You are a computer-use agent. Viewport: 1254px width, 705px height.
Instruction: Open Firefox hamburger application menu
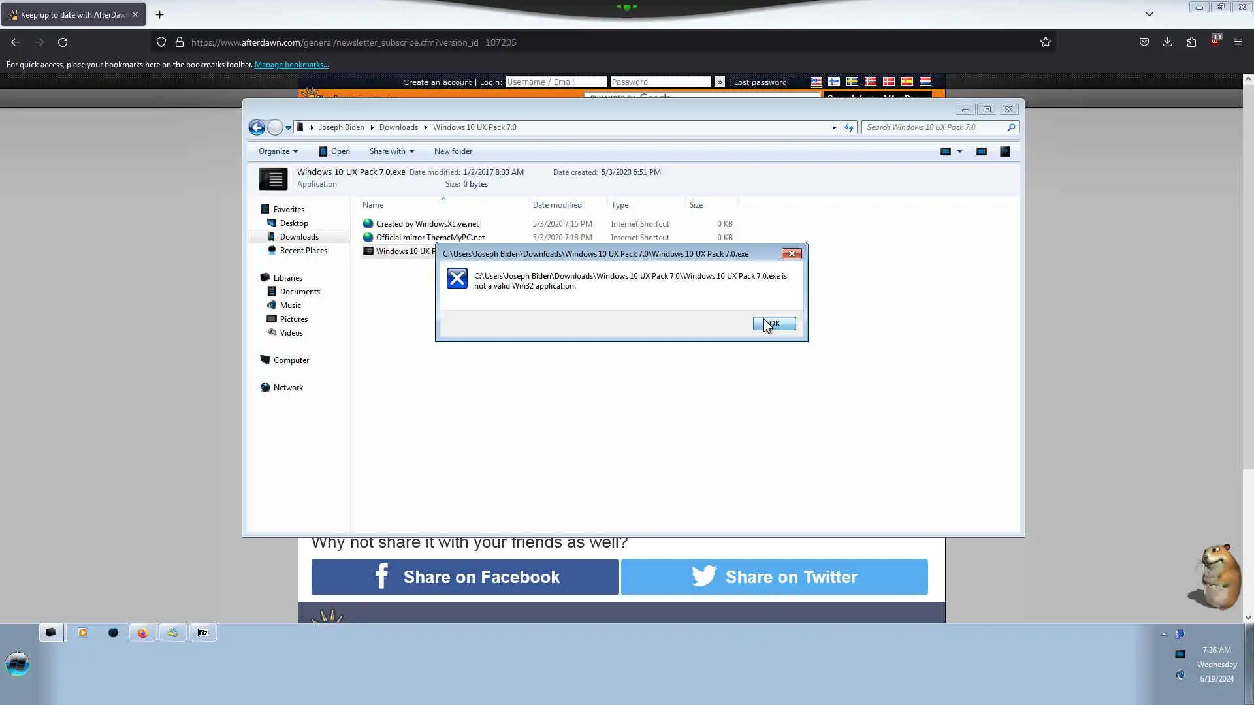(1238, 42)
